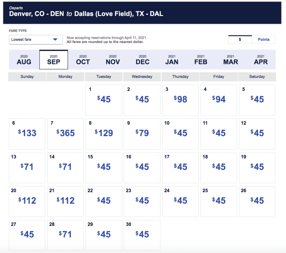Select the $71 fare on September 28

click(65, 235)
